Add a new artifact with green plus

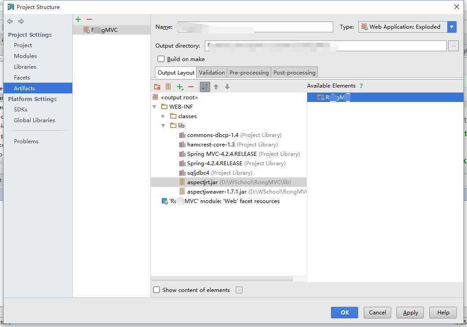78,19
